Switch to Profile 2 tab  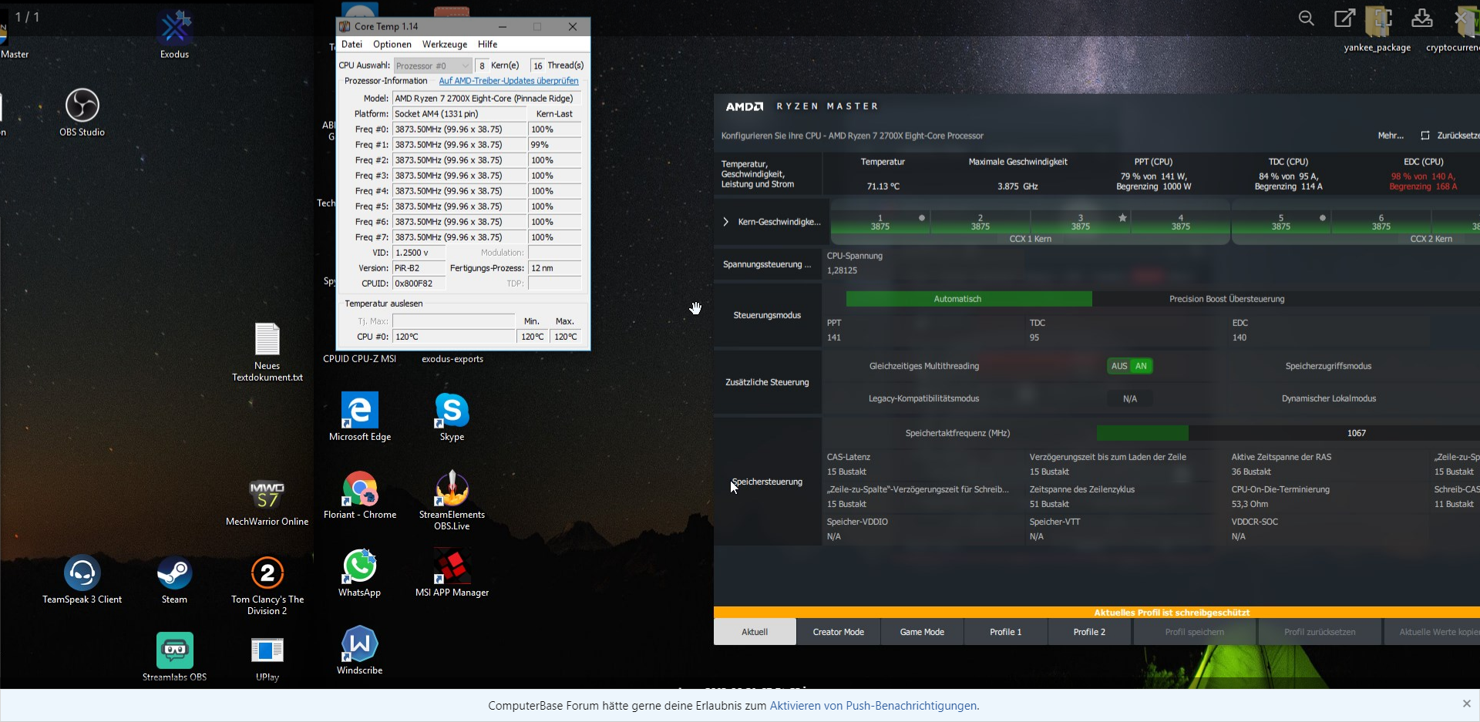pyautogui.click(x=1089, y=632)
